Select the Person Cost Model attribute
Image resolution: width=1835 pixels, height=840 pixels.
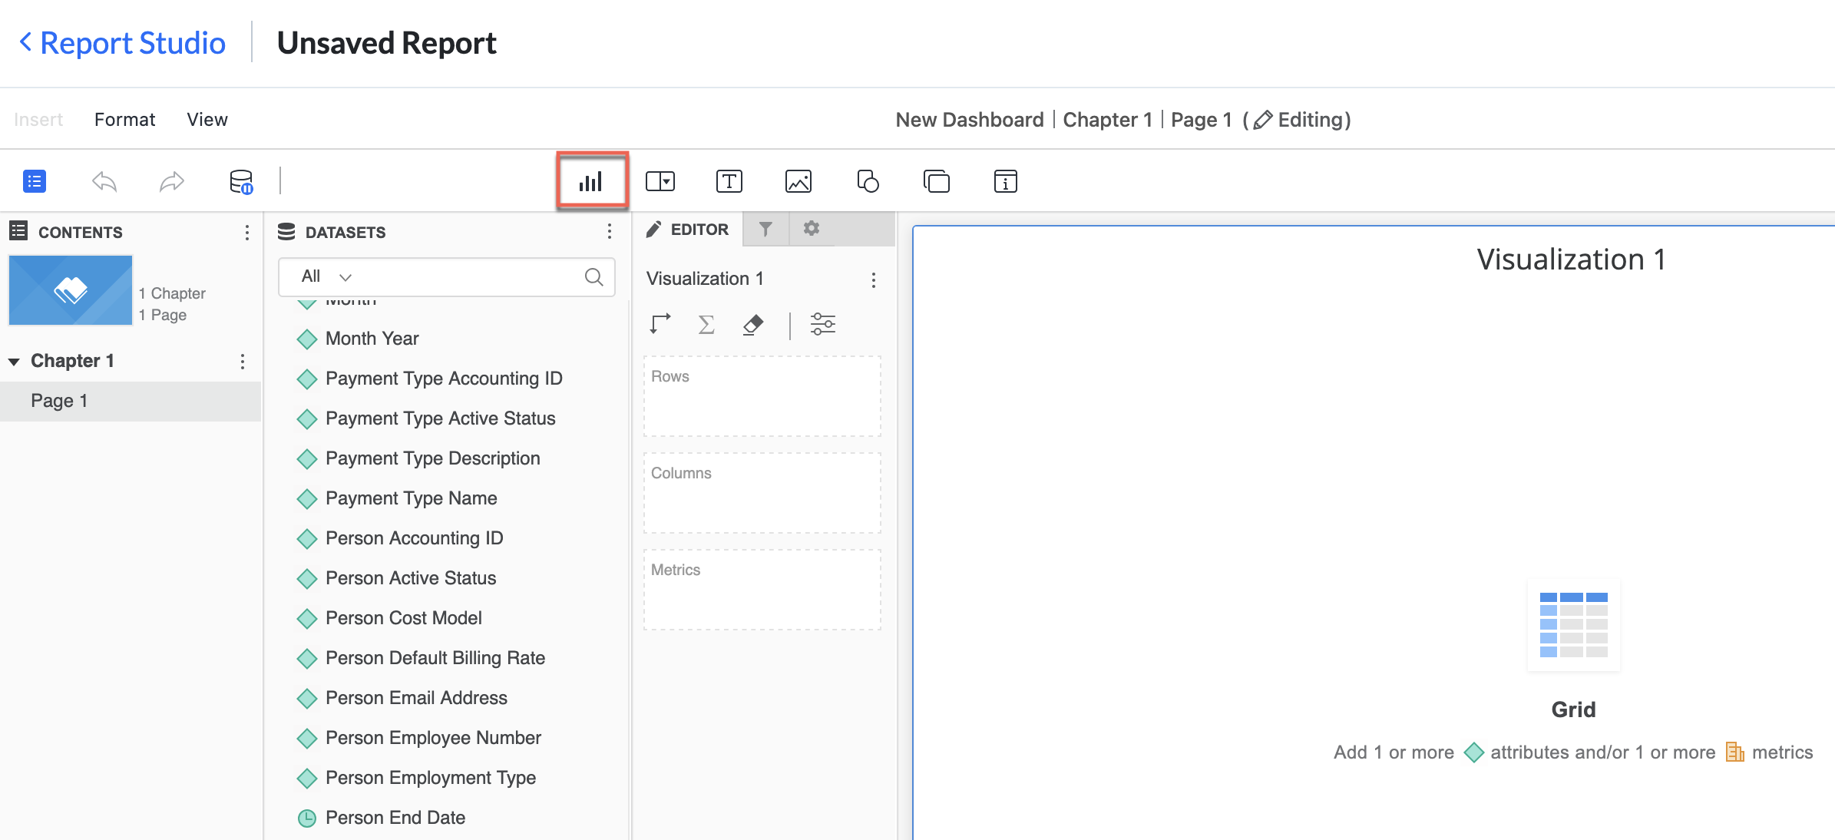(403, 618)
